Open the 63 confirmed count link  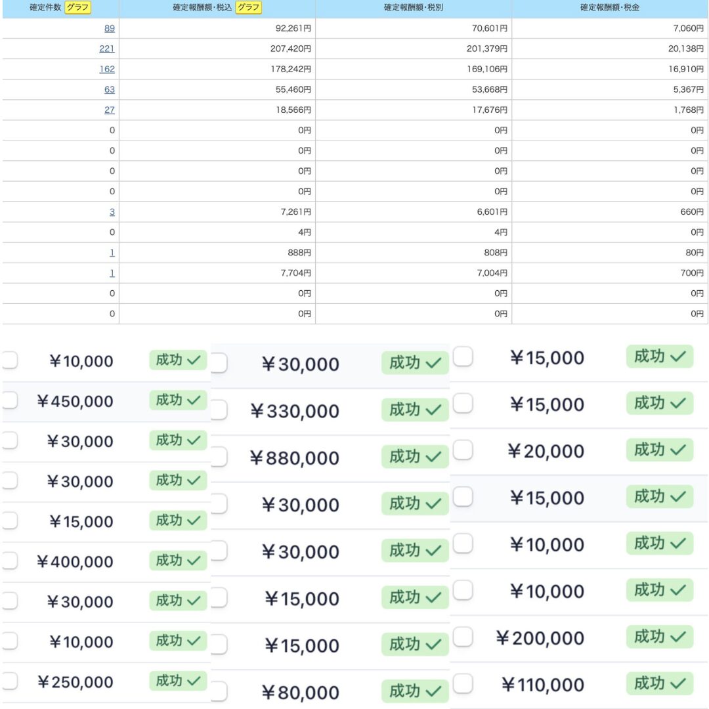point(110,89)
